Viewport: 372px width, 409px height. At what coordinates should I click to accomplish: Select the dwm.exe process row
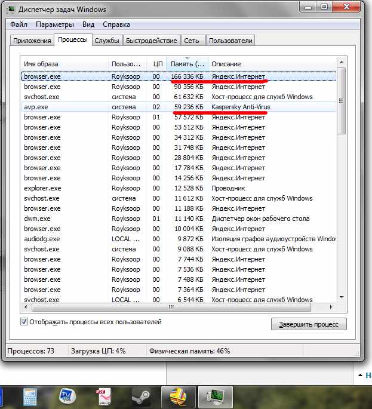point(179,219)
